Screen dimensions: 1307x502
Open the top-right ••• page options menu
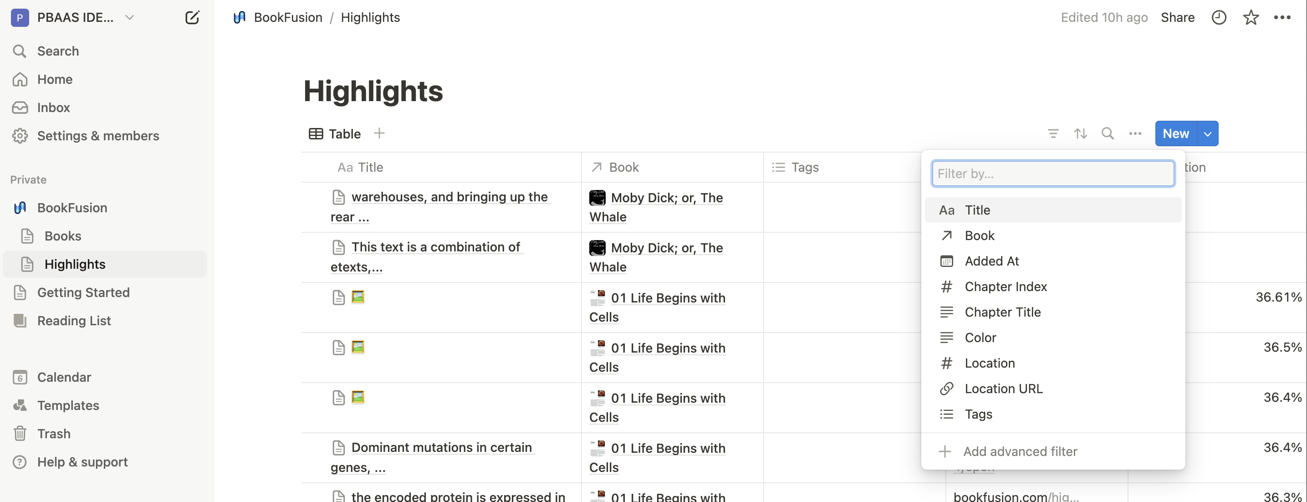tap(1283, 17)
